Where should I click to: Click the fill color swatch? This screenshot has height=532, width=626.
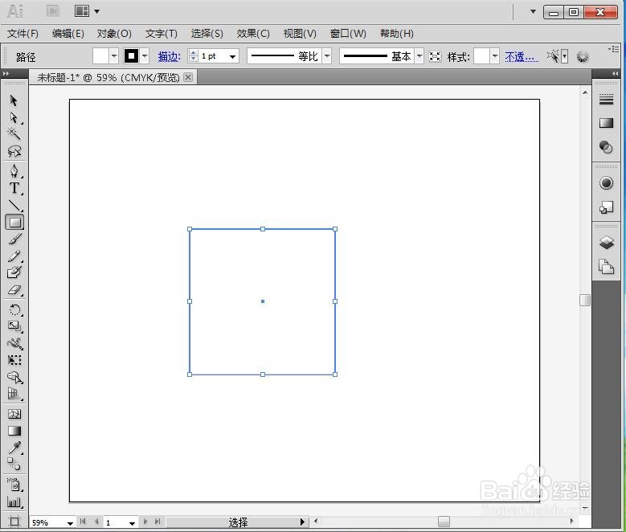(100, 56)
